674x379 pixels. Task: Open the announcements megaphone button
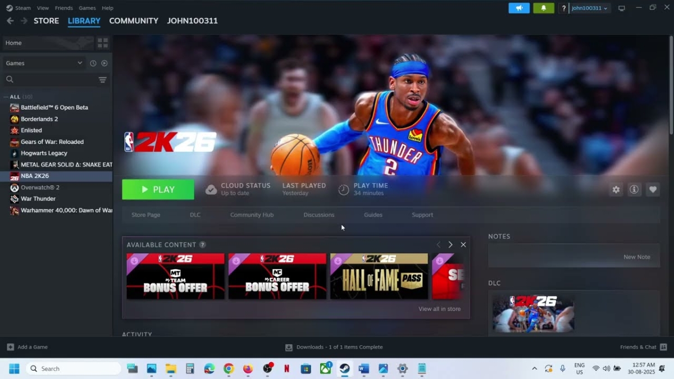tap(519, 8)
